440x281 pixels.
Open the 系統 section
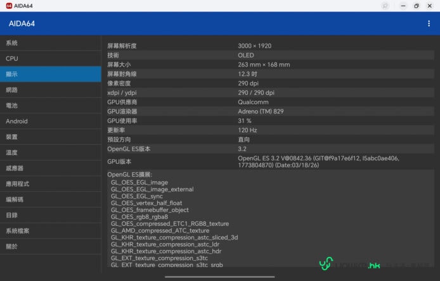[51, 43]
